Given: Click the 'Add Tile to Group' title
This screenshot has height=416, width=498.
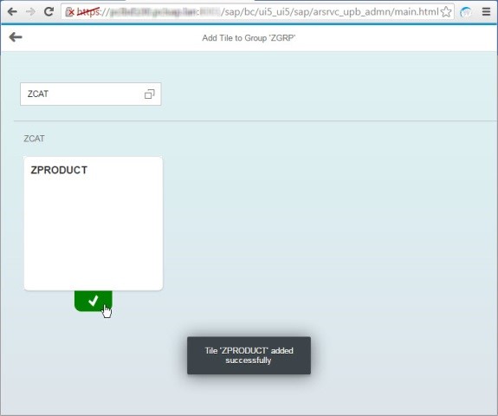Looking at the screenshot, I should pos(249,38).
